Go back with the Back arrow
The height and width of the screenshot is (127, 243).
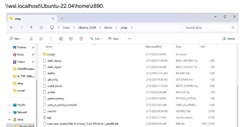[11, 28]
